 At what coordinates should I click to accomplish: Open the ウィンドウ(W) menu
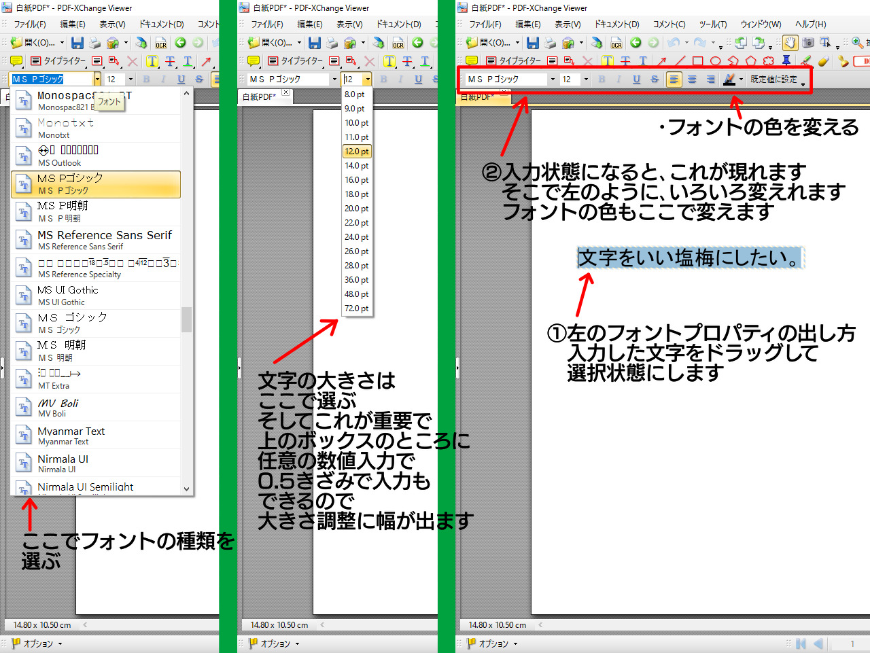(761, 24)
